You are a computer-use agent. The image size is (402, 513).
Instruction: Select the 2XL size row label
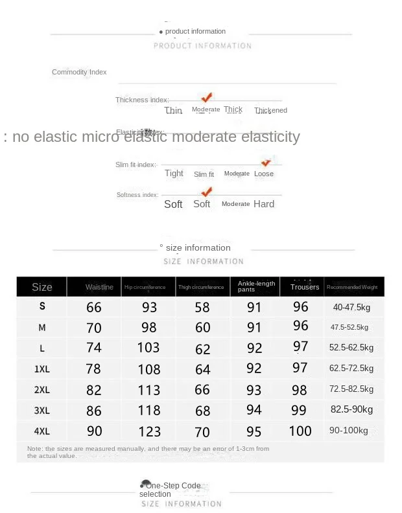(x=42, y=390)
